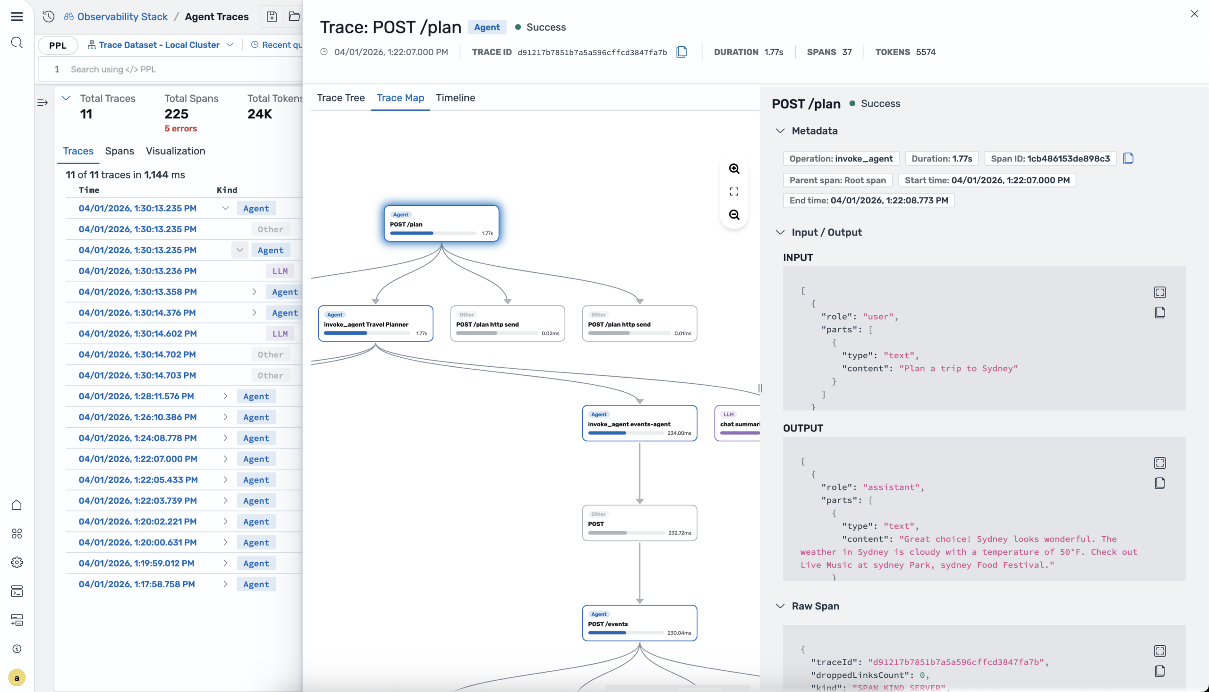Open the 04/01/2026, 1:24:08.778 PM trace

(137, 438)
